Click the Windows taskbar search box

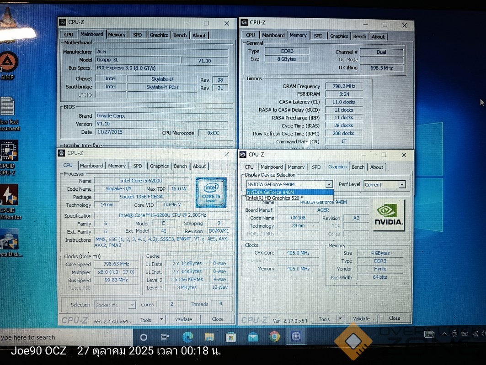[x=64, y=338]
